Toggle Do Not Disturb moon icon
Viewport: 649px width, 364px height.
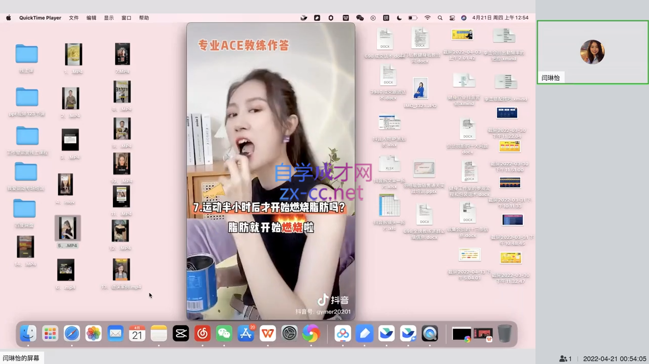(399, 18)
